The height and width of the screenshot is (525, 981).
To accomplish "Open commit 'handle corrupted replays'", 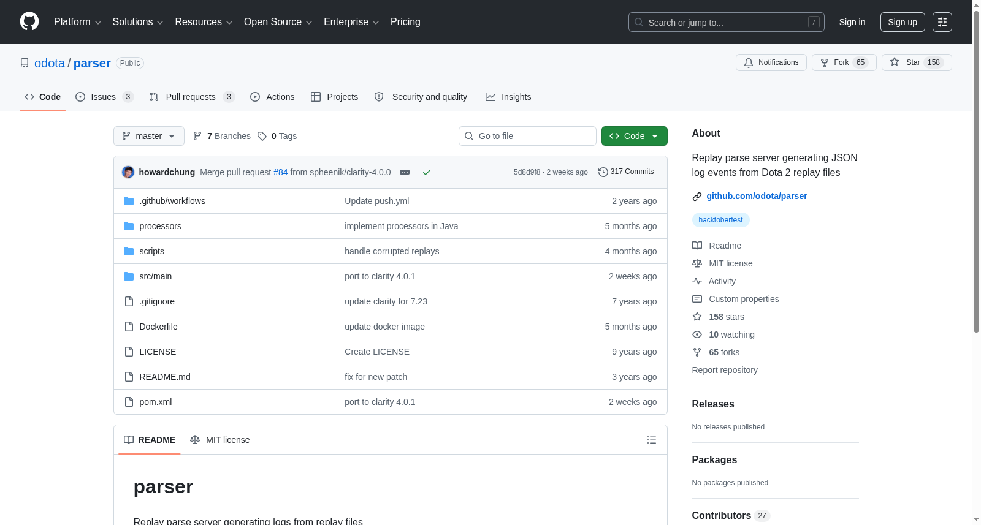I will tap(392, 251).
